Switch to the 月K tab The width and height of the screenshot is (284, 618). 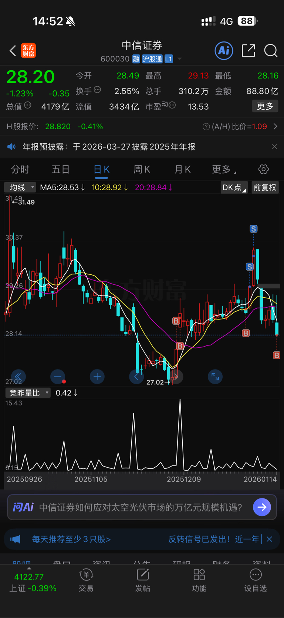coord(182,169)
